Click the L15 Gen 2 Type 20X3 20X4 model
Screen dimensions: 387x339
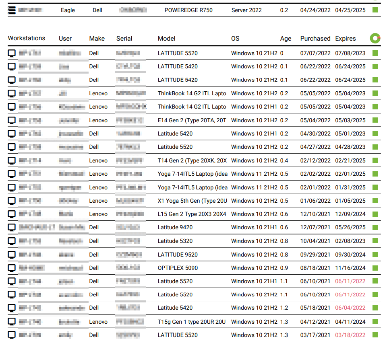192,214
